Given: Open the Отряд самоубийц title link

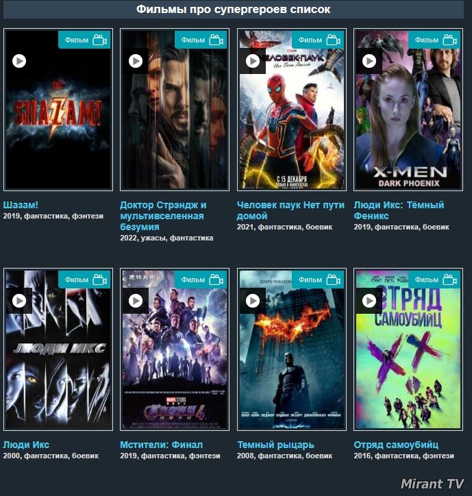Looking at the screenshot, I should pyautogui.click(x=396, y=445).
